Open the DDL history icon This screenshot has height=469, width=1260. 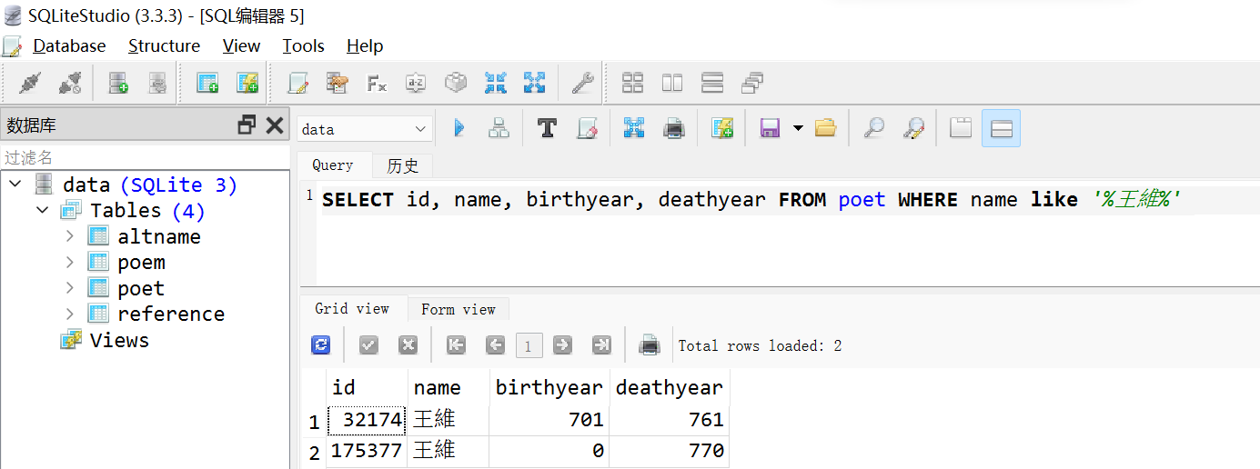pyautogui.click(x=338, y=84)
